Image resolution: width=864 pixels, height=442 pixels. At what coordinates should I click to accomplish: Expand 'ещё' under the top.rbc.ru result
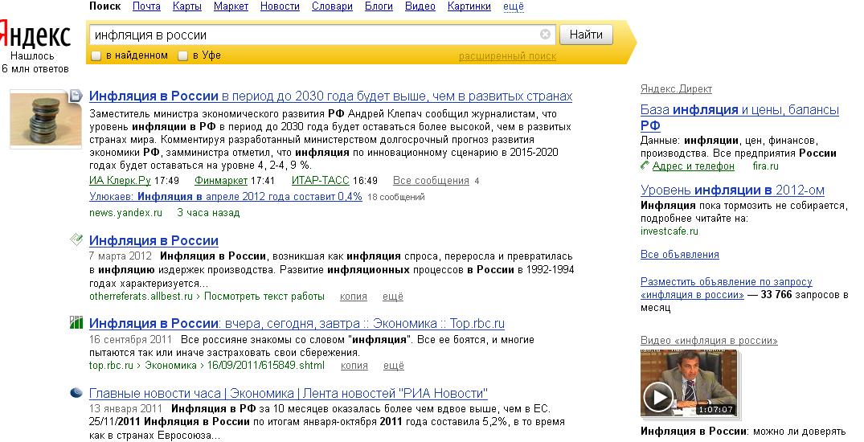394,366
